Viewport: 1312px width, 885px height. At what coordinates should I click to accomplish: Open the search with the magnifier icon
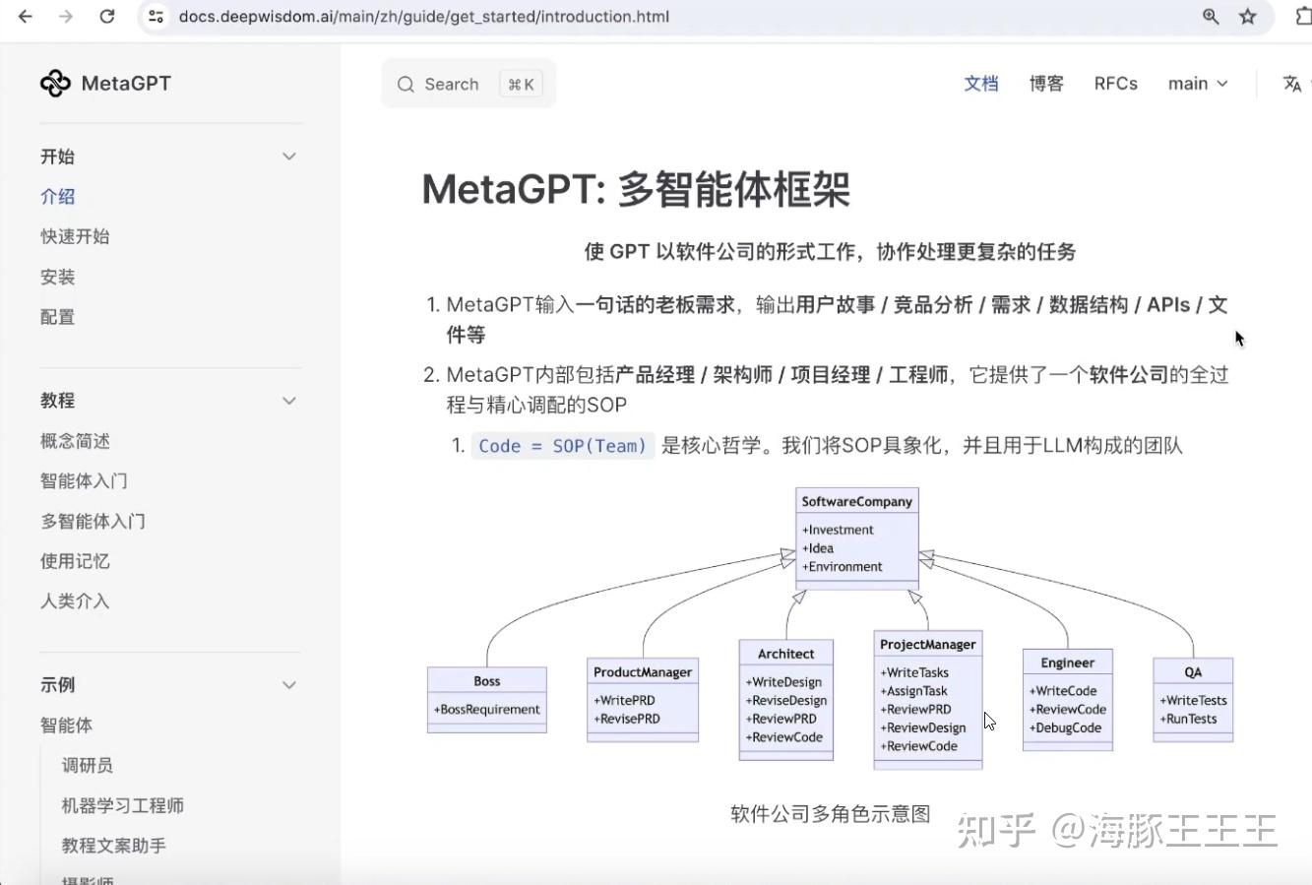click(406, 84)
